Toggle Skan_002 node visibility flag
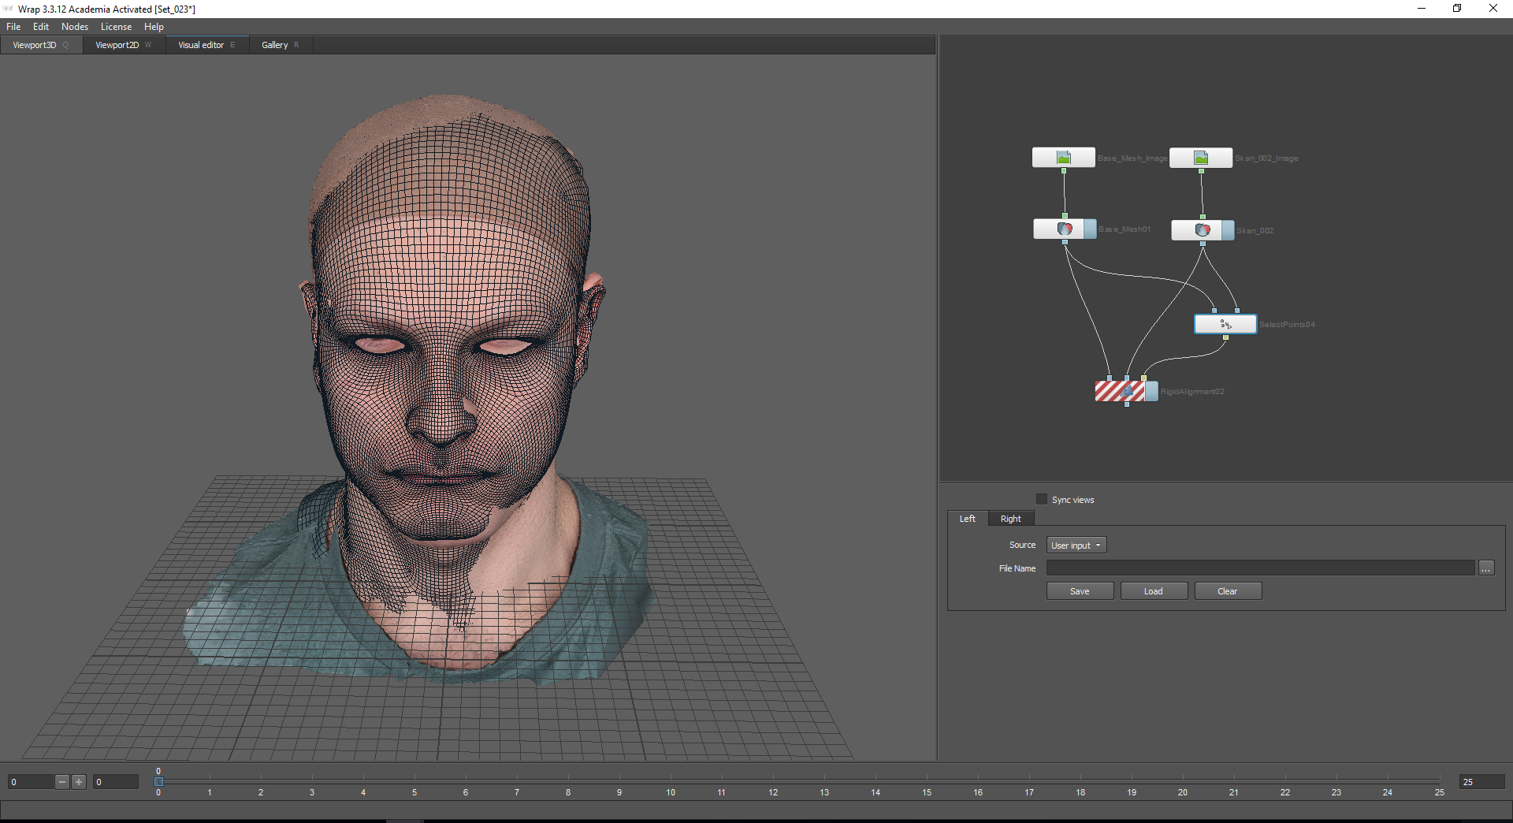Image resolution: width=1513 pixels, height=823 pixels. tap(1228, 230)
